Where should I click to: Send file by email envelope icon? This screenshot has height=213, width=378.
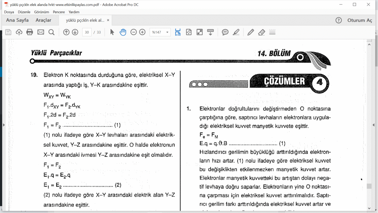point(41,32)
